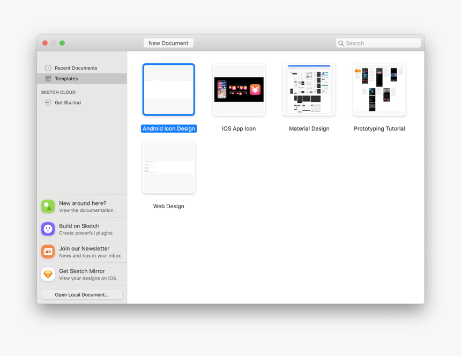Click the Get Started sign-in icon

pyautogui.click(x=48, y=102)
